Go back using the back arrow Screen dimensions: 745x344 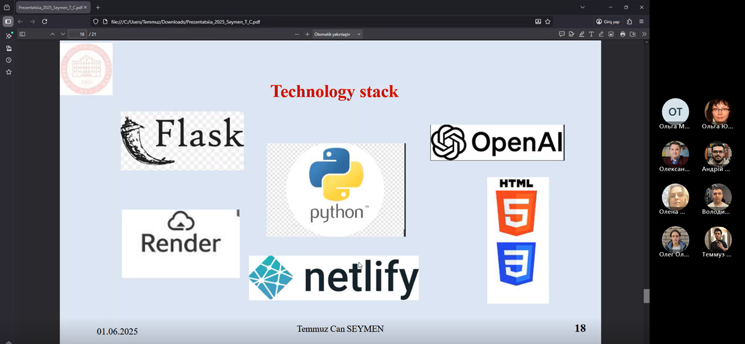coord(20,22)
